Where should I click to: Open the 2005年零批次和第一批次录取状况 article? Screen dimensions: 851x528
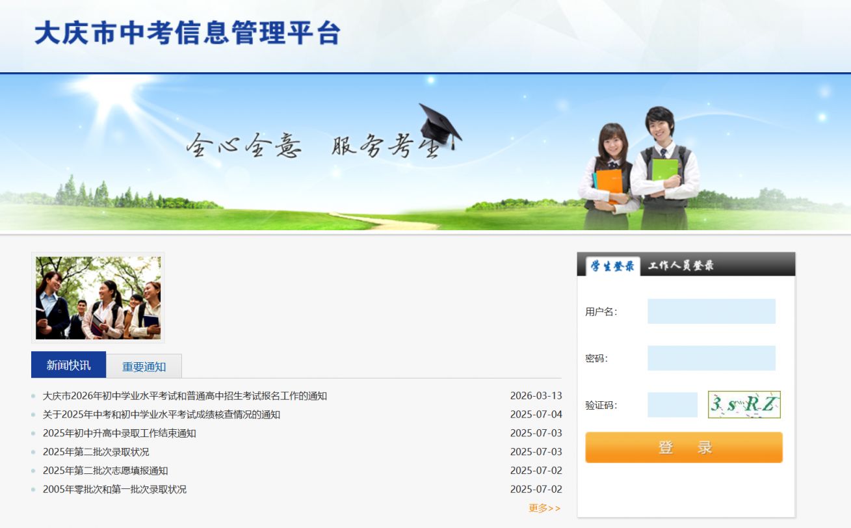pos(114,489)
